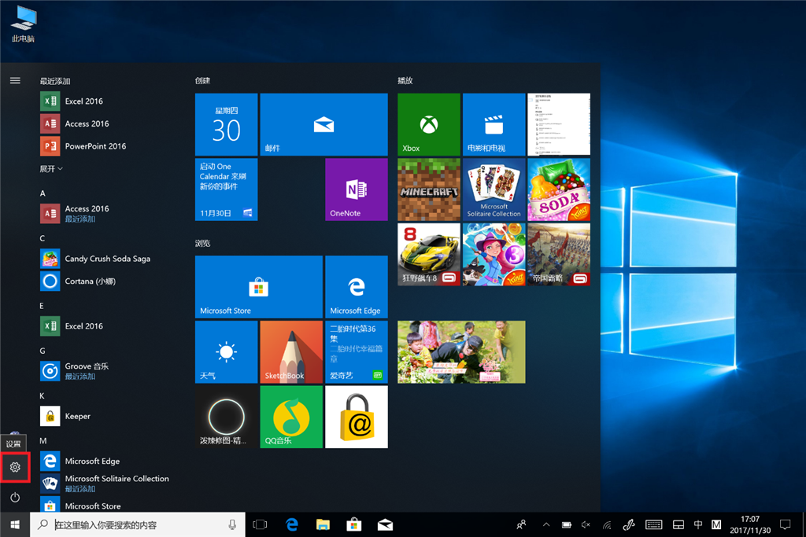Launch the Candy Crush Soda tile

tap(559, 189)
